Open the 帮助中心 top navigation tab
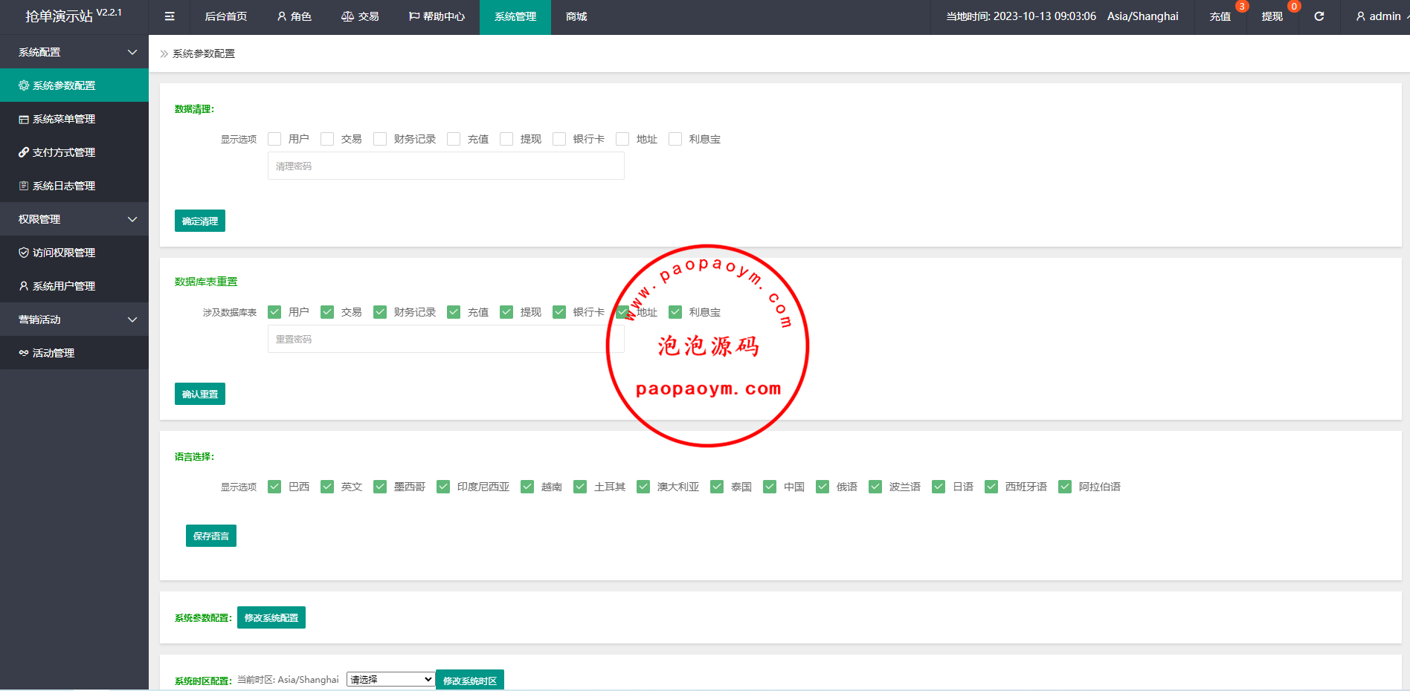The height and width of the screenshot is (691, 1410). tap(437, 16)
